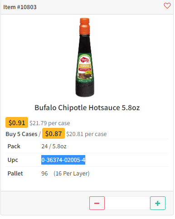Add item to favorites with heart icon
Viewport: 175px width, 219px height.
167,6
